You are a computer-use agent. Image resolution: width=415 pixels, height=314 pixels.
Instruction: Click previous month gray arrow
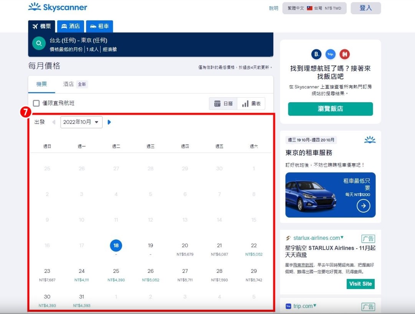[x=53, y=122]
